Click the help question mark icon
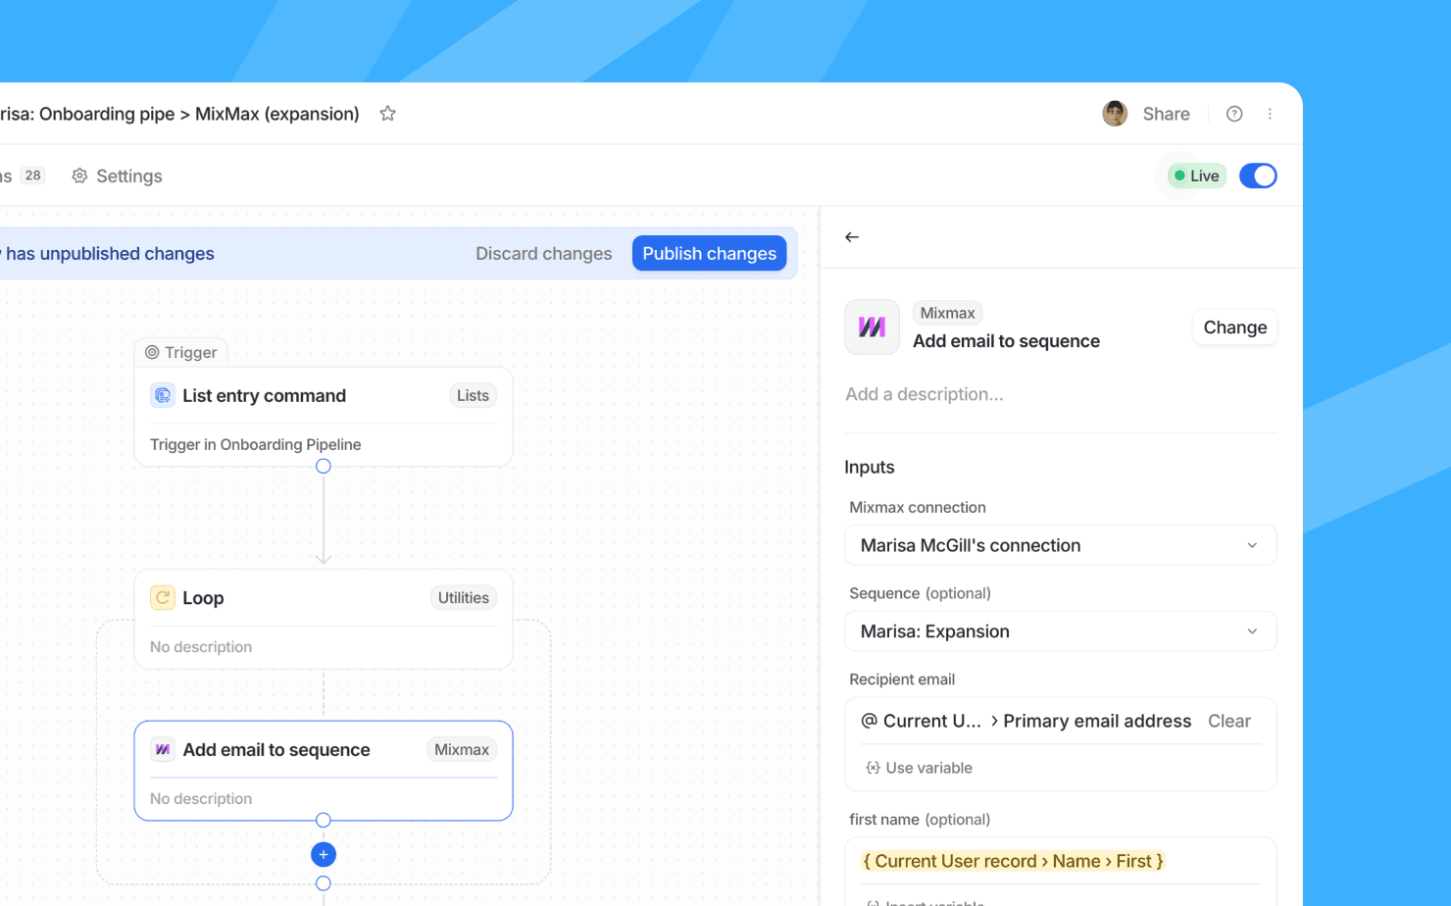Image resolution: width=1451 pixels, height=906 pixels. (x=1234, y=114)
